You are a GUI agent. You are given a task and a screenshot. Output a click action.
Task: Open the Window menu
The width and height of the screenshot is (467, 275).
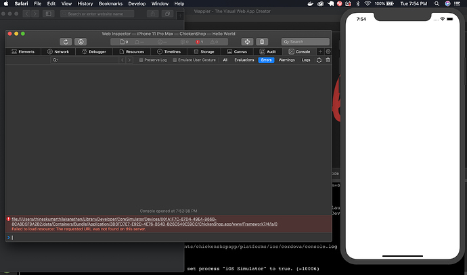click(160, 3)
